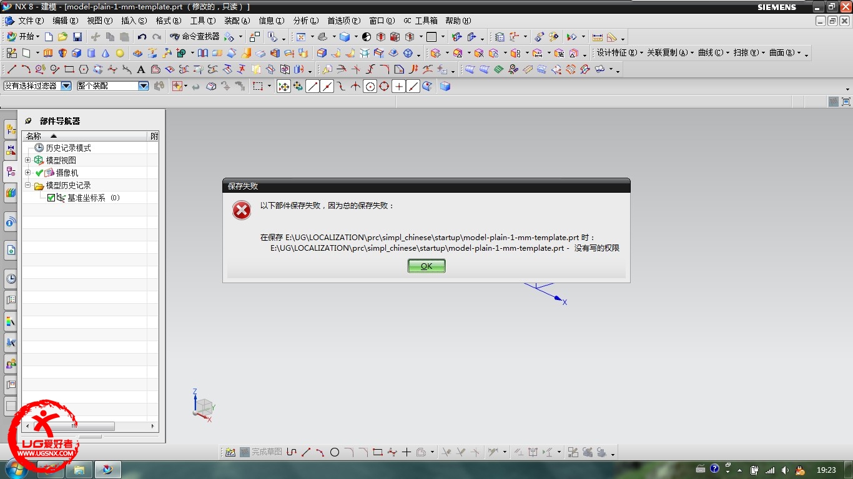The image size is (853, 479).
Task: Expand the 模型视图 tree node
Action: coord(27,160)
